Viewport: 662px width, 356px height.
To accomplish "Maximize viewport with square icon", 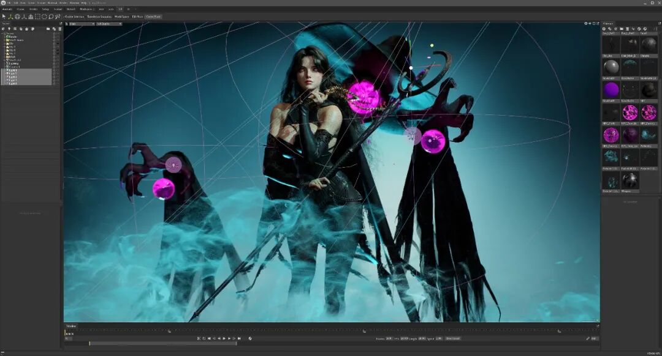I will tap(594, 24).
